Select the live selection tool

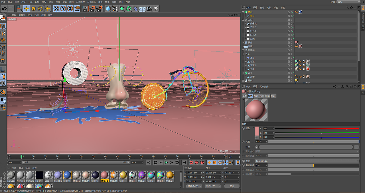[19, 9]
